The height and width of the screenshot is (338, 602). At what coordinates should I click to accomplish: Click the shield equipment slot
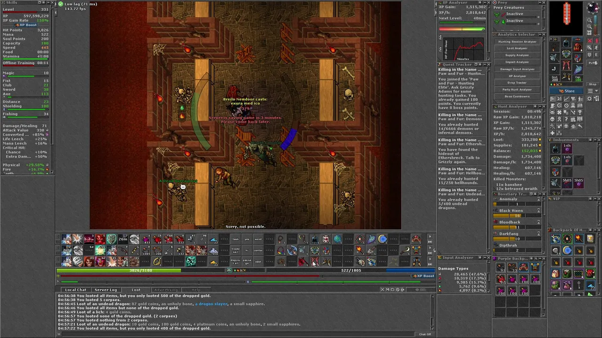[x=578, y=58]
